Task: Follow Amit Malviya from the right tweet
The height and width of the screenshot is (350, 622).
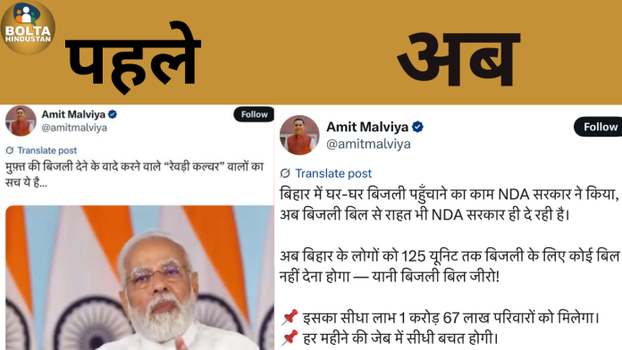Action: (x=598, y=127)
